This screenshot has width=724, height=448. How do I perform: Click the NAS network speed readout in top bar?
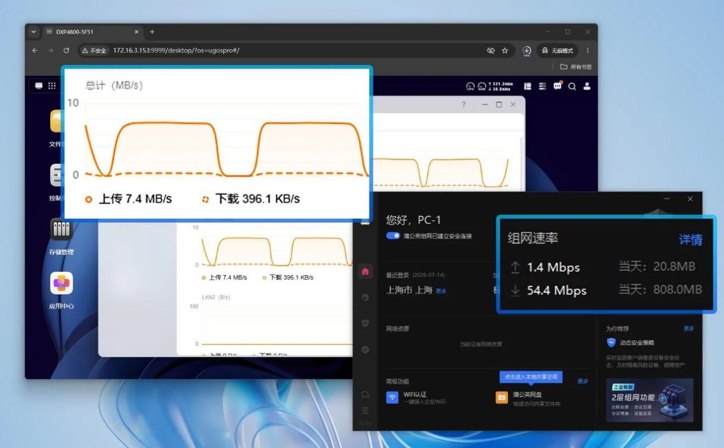pos(500,87)
